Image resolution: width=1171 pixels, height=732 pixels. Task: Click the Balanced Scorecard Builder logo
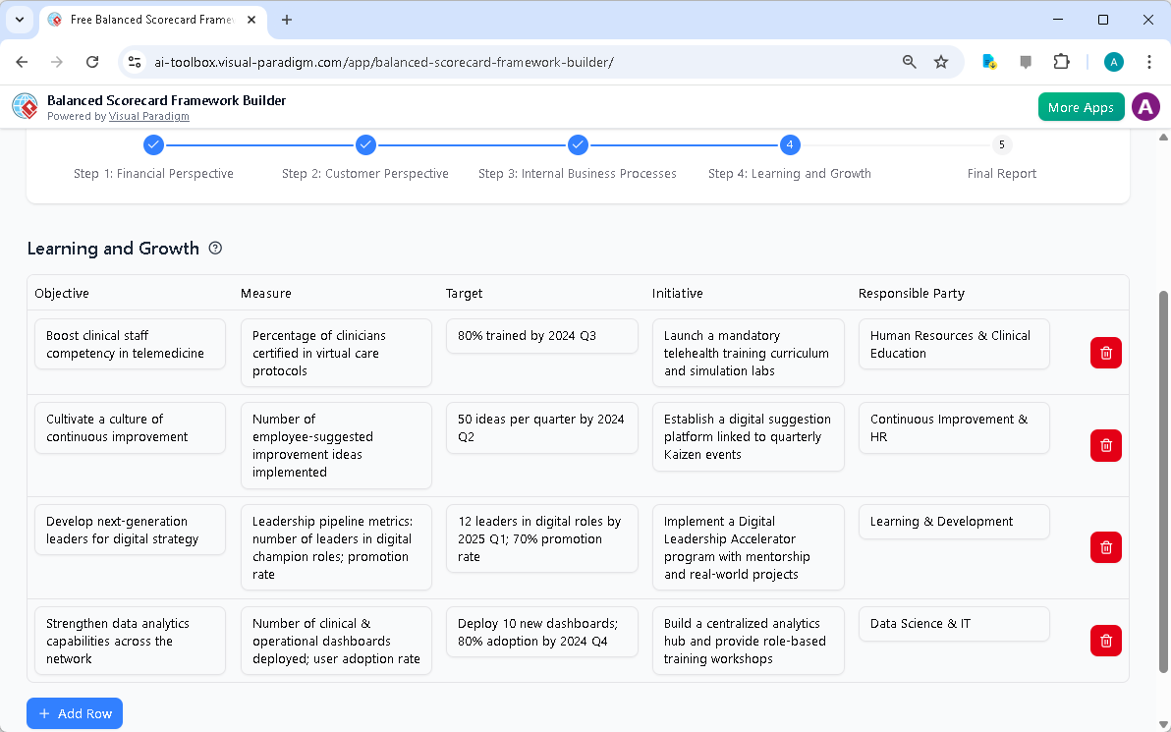tap(25, 106)
